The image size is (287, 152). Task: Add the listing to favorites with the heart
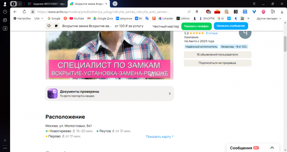(49, 26)
